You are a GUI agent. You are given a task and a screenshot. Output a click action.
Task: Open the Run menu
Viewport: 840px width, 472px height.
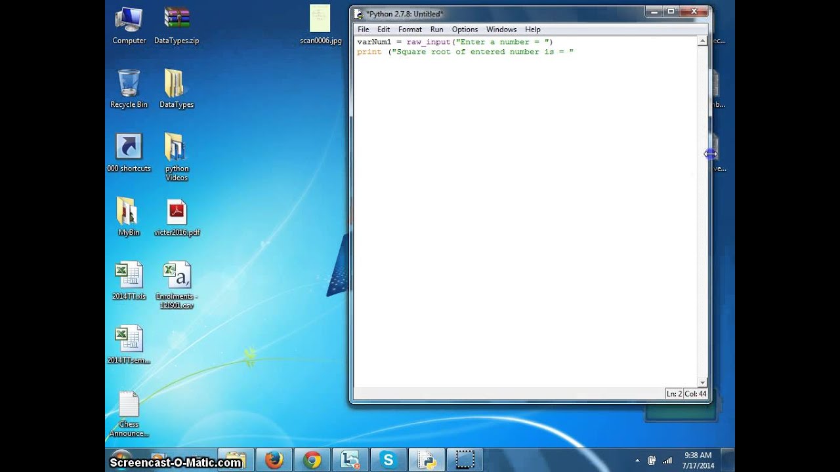coord(436,29)
